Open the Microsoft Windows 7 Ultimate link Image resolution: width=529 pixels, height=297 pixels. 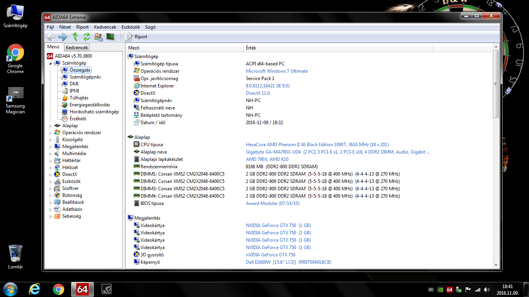pyautogui.click(x=277, y=71)
